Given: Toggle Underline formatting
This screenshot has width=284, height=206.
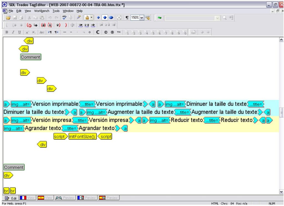Looking at the screenshot, I should point(19,32).
